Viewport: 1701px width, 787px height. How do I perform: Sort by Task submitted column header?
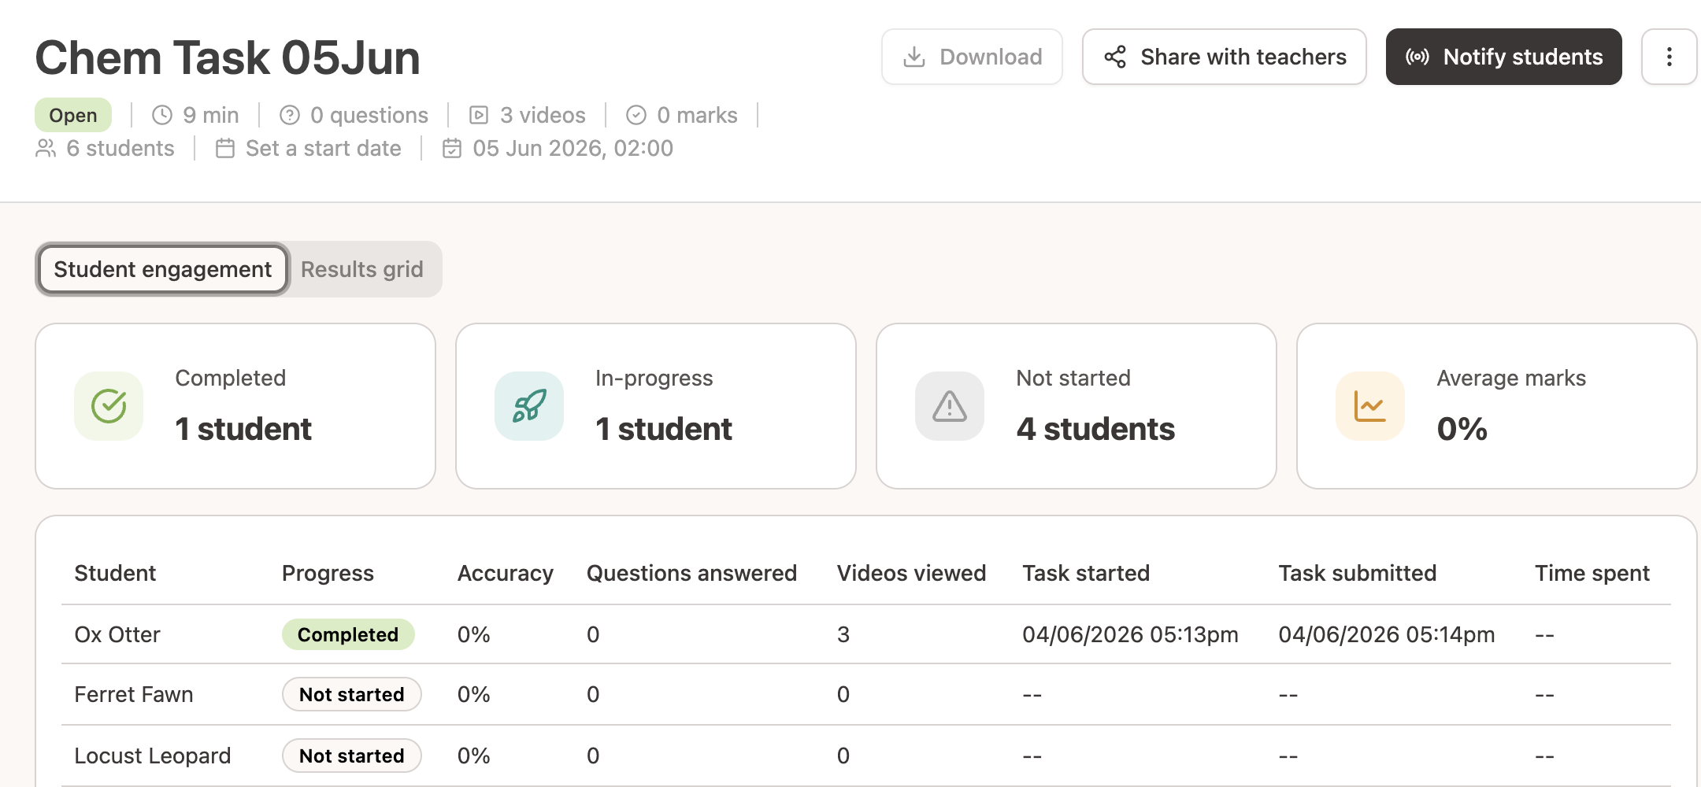(1358, 573)
